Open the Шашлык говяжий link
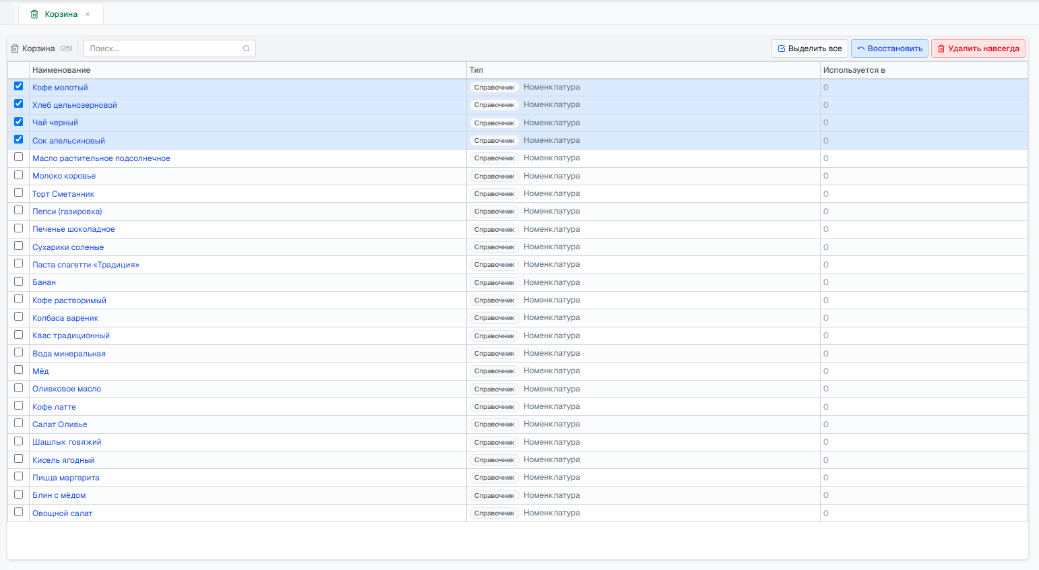 point(67,442)
